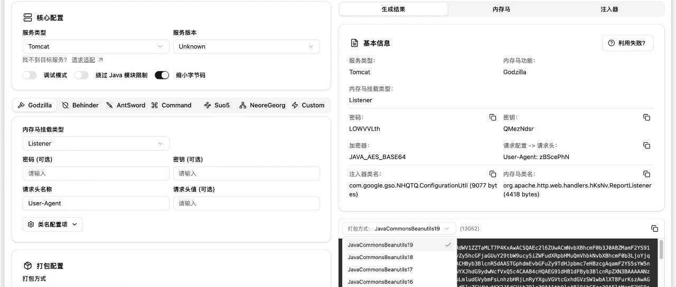Switch to the Custom tab
This screenshot has height=287, width=676.
pyautogui.click(x=308, y=105)
